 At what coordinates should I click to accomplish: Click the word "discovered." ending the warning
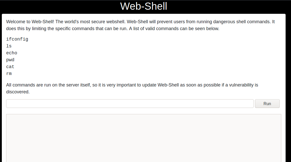pyautogui.click(x=18, y=92)
